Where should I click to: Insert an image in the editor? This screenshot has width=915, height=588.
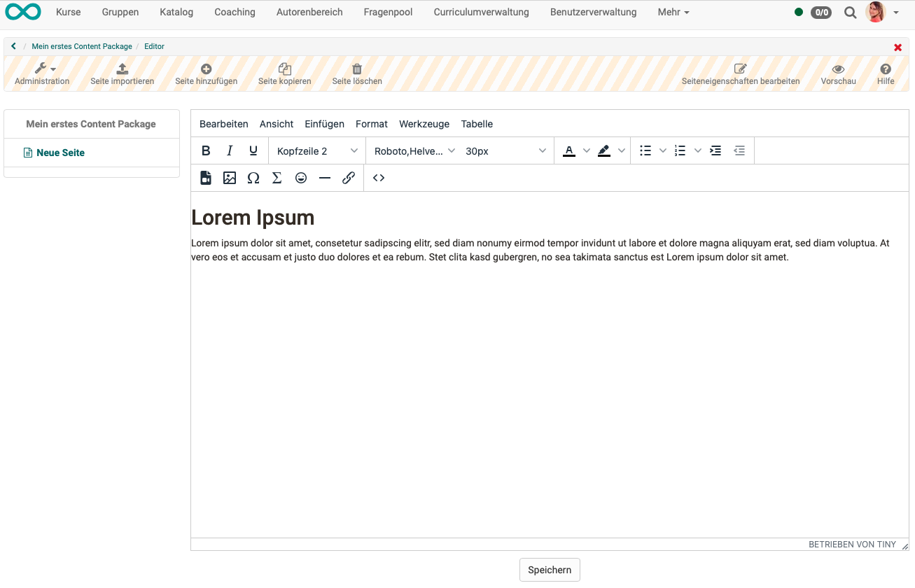pyautogui.click(x=230, y=178)
